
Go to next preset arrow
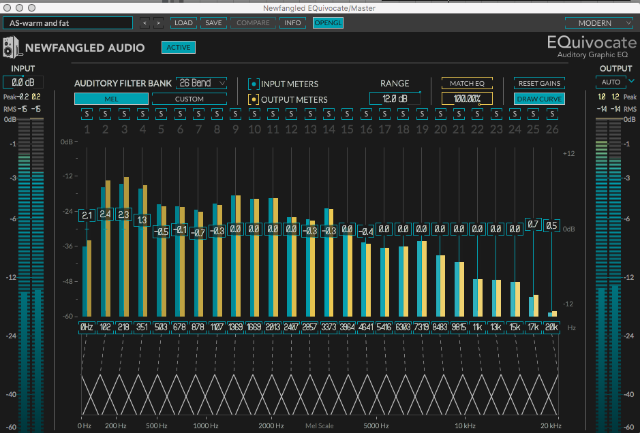point(158,23)
